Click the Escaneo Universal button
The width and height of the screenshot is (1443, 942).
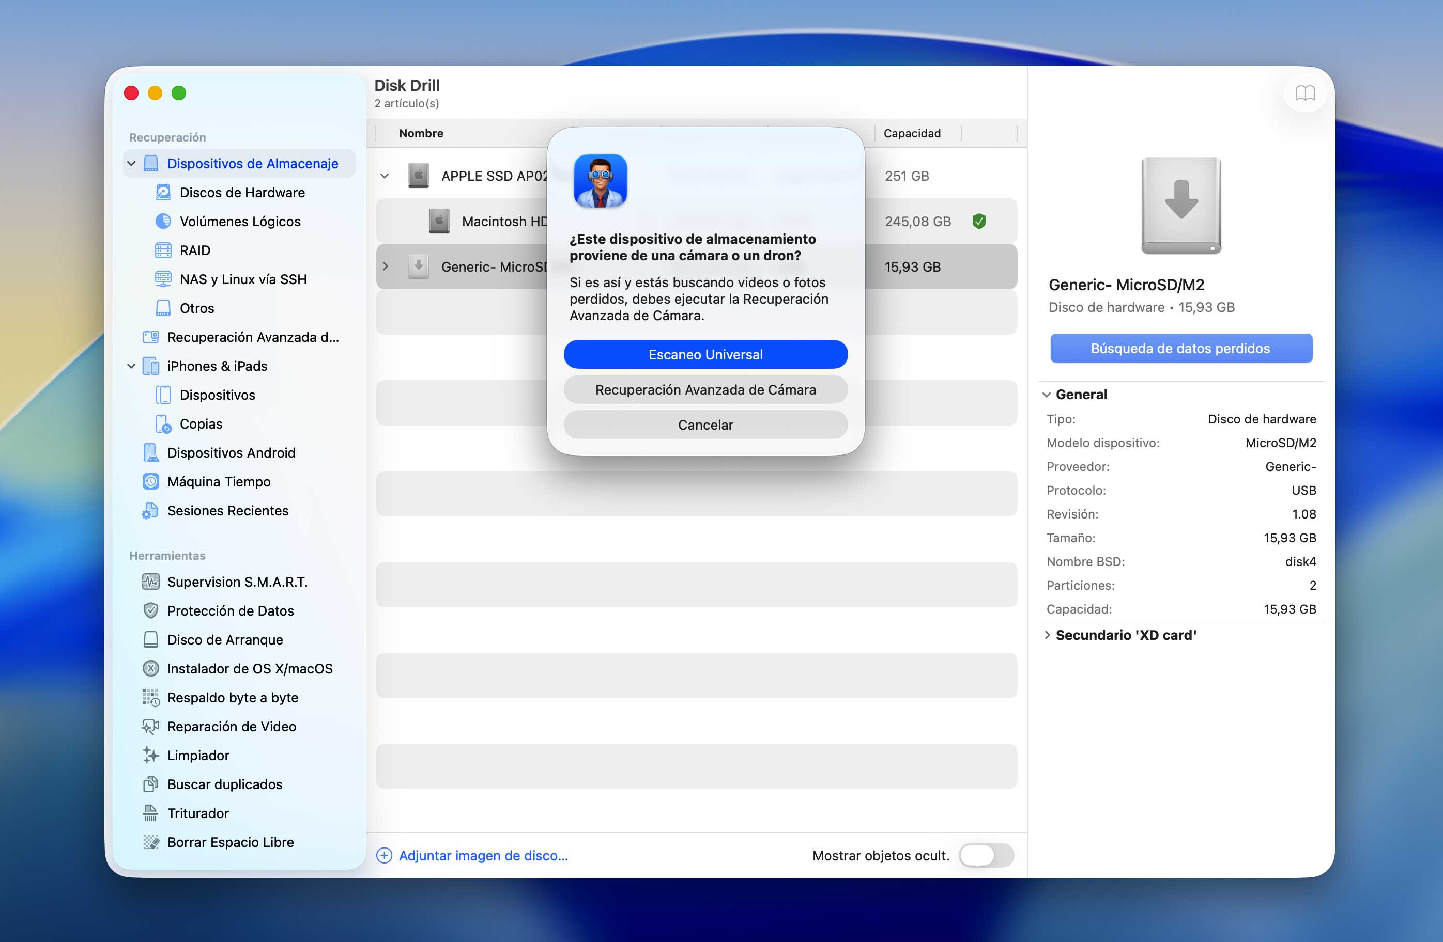pos(705,354)
